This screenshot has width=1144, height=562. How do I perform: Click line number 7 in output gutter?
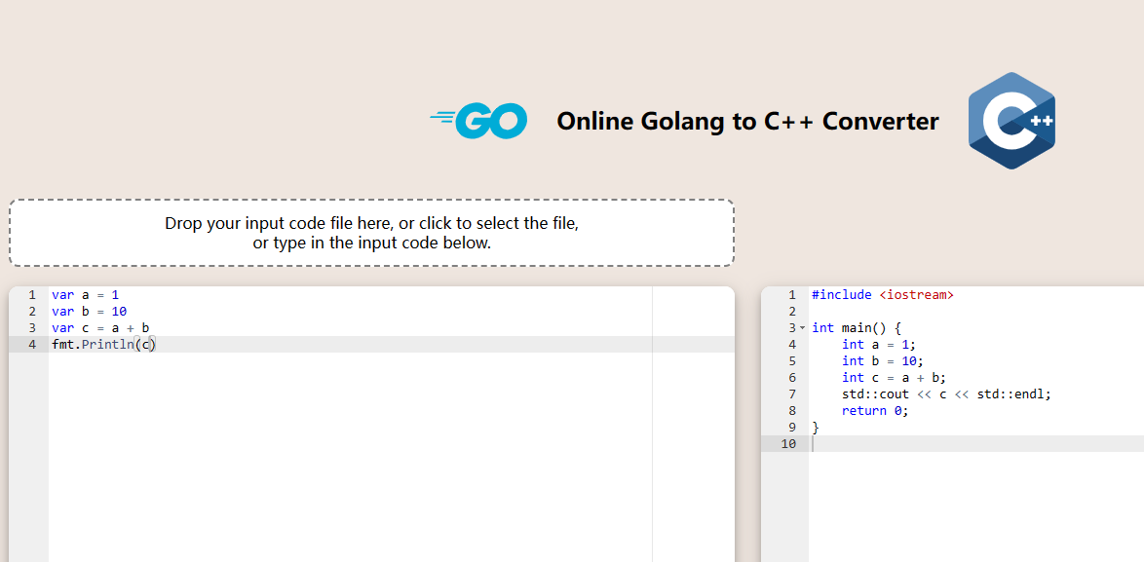point(791,394)
